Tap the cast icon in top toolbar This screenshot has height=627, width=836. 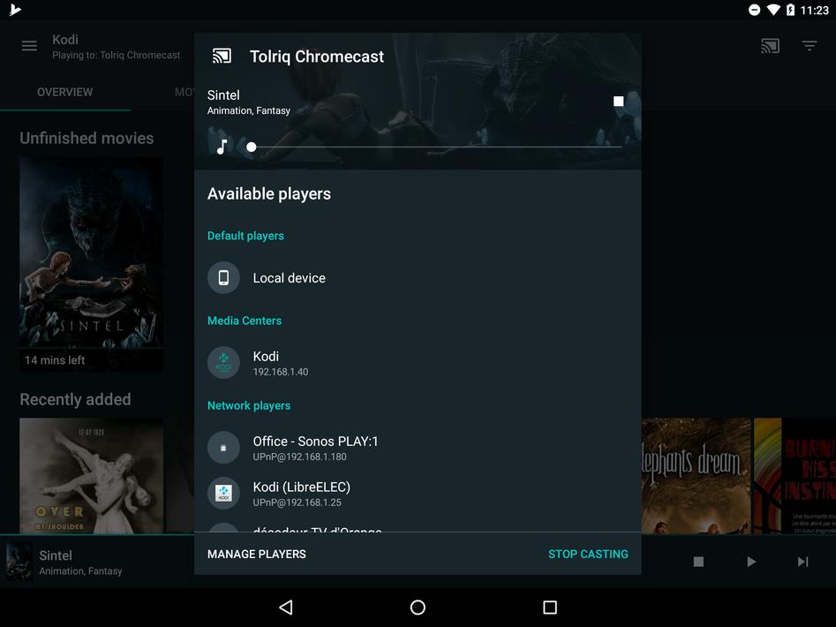coord(770,46)
